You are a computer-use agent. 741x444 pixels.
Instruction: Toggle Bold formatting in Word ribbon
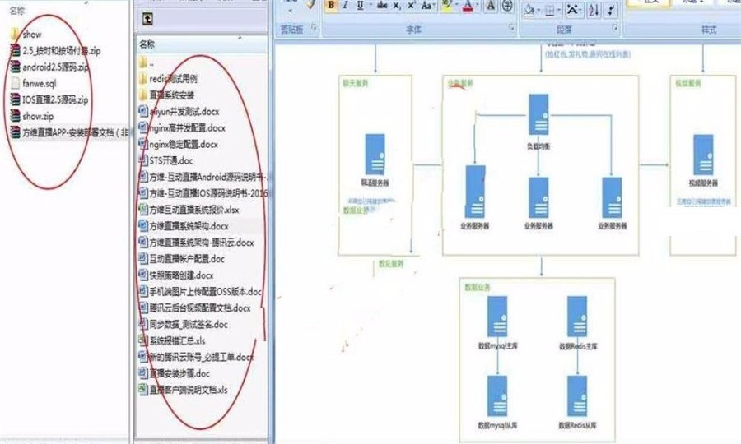point(331,5)
